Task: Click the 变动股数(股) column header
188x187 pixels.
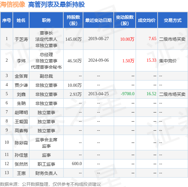Action: pos(125,20)
